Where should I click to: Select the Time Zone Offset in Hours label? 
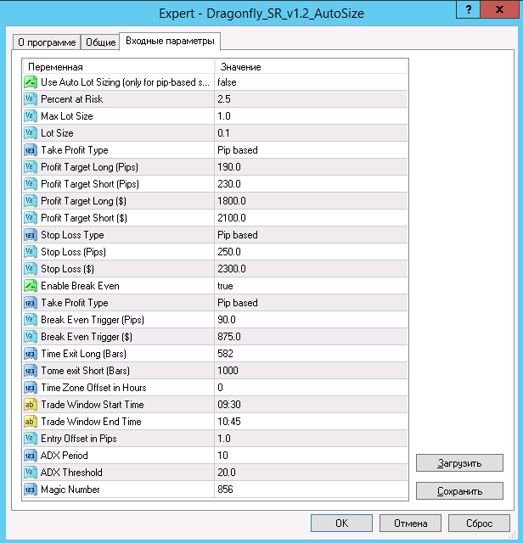tap(93, 388)
